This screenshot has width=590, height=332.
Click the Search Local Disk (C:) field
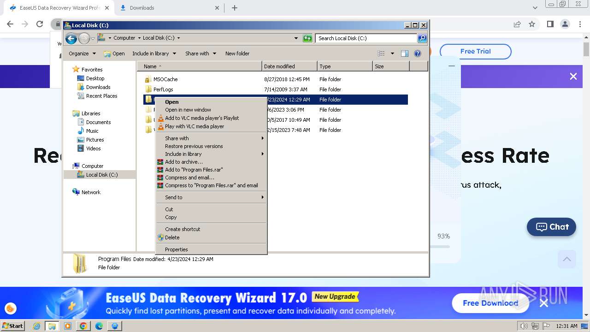click(366, 38)
